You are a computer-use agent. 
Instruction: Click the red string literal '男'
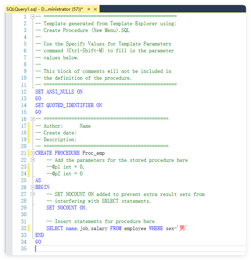point(182,228)
